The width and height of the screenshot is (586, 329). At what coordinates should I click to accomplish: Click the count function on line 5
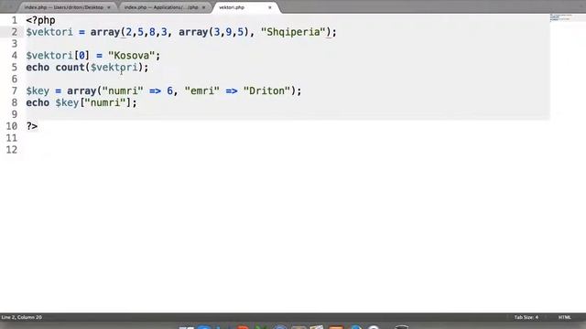[x=70, y=68]
